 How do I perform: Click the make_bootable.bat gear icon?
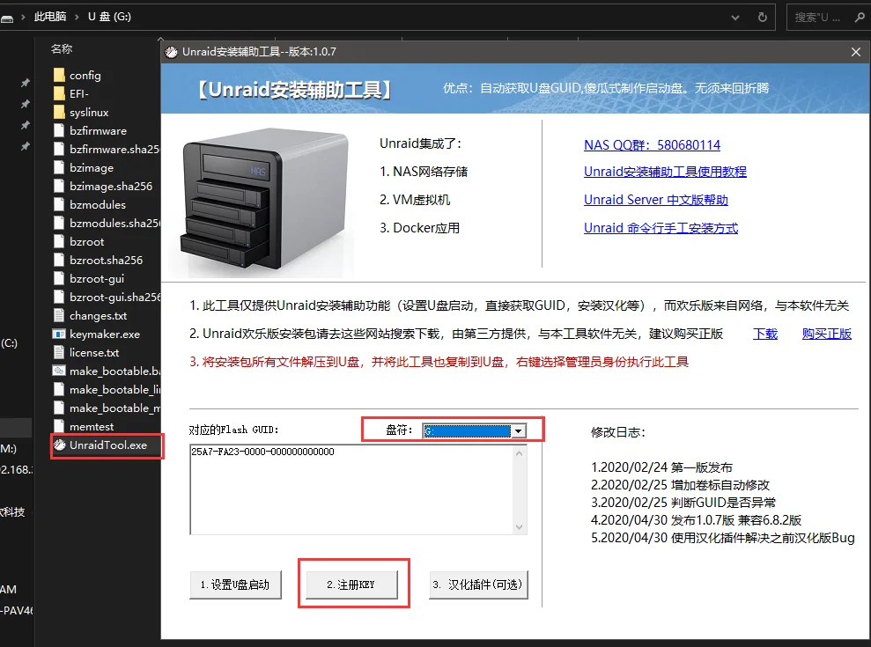point(59,371)
